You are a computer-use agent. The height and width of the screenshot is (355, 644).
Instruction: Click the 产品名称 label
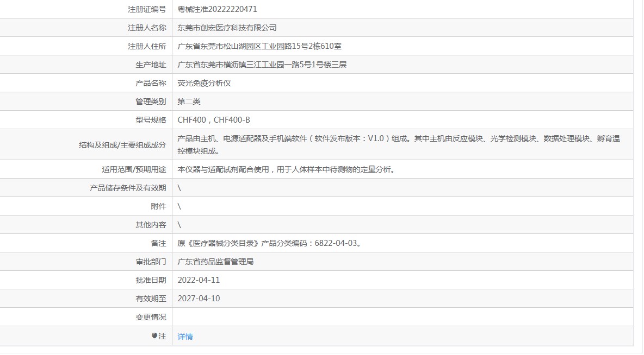(x=151, y=83)
